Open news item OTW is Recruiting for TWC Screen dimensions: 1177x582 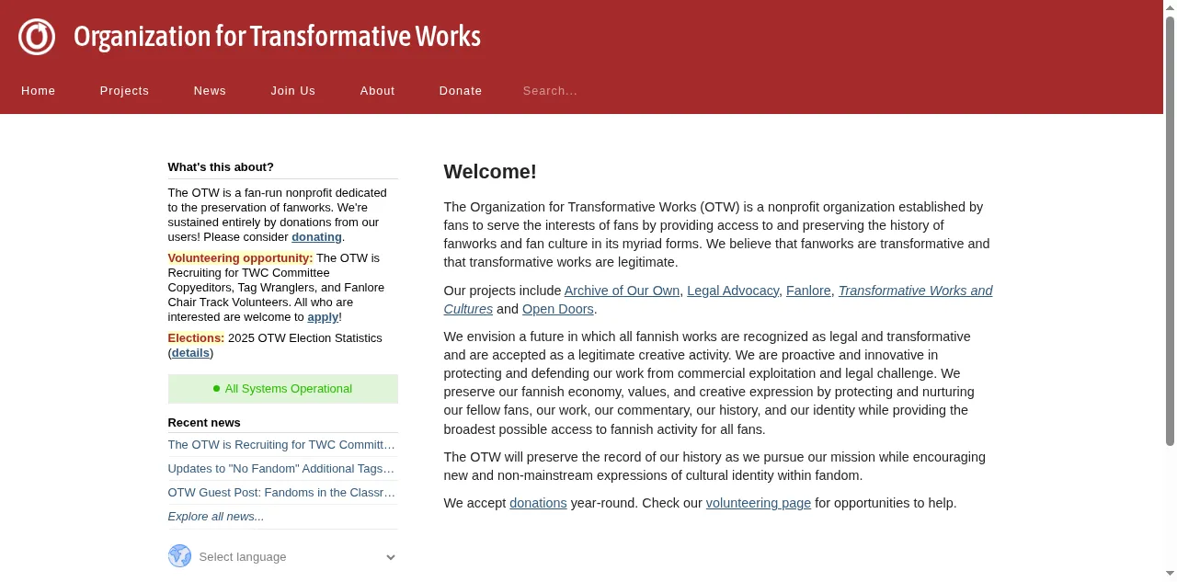coord(281,445)
